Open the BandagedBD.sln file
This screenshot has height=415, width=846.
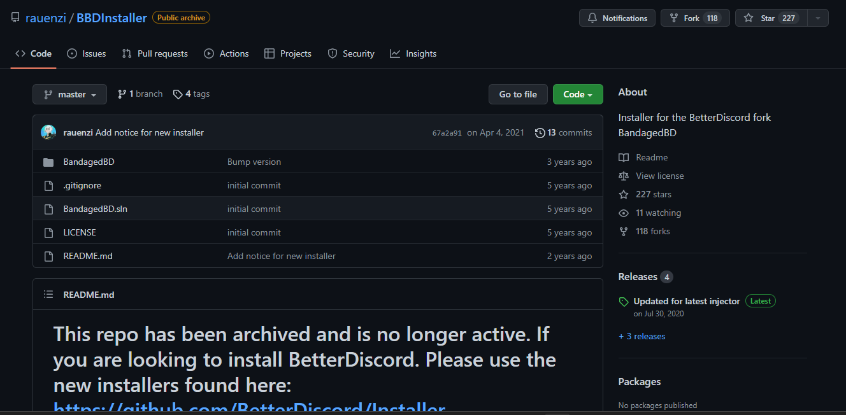tap(96, 209)
